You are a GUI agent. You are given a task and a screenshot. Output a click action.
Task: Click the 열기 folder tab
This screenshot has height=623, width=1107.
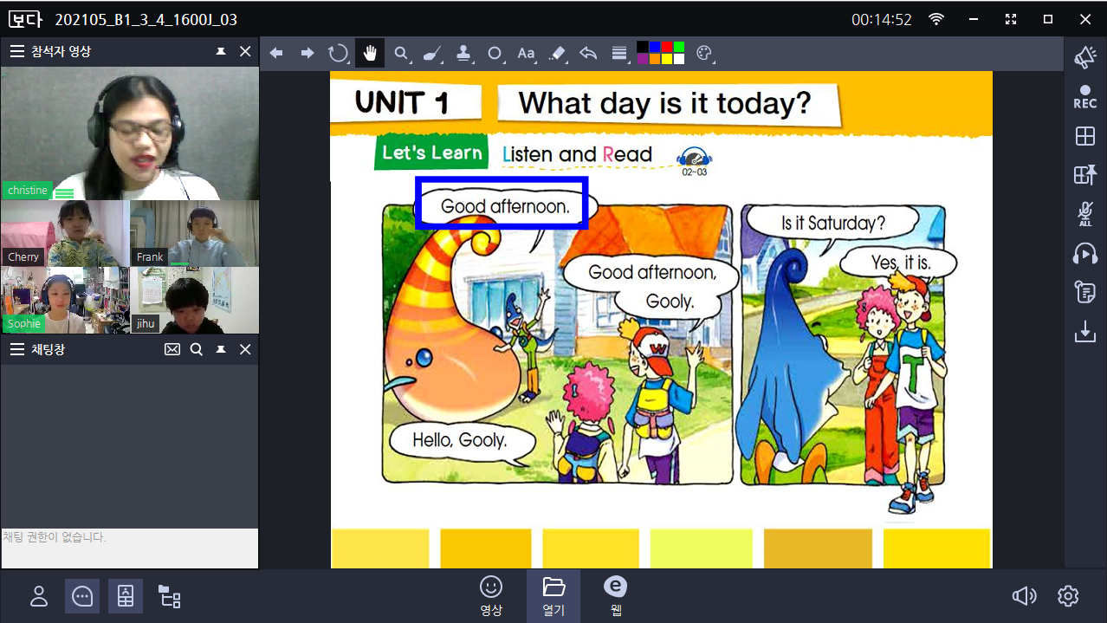tap(553, 595)
